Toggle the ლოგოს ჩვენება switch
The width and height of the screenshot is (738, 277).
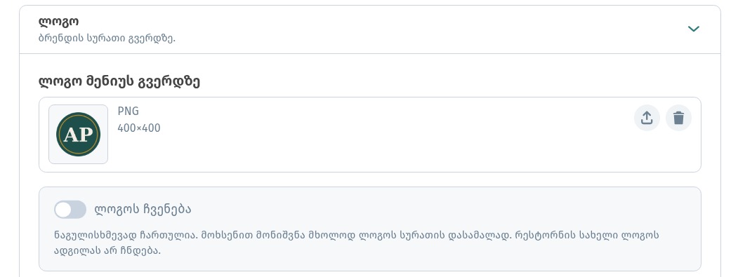pos(70,209)
